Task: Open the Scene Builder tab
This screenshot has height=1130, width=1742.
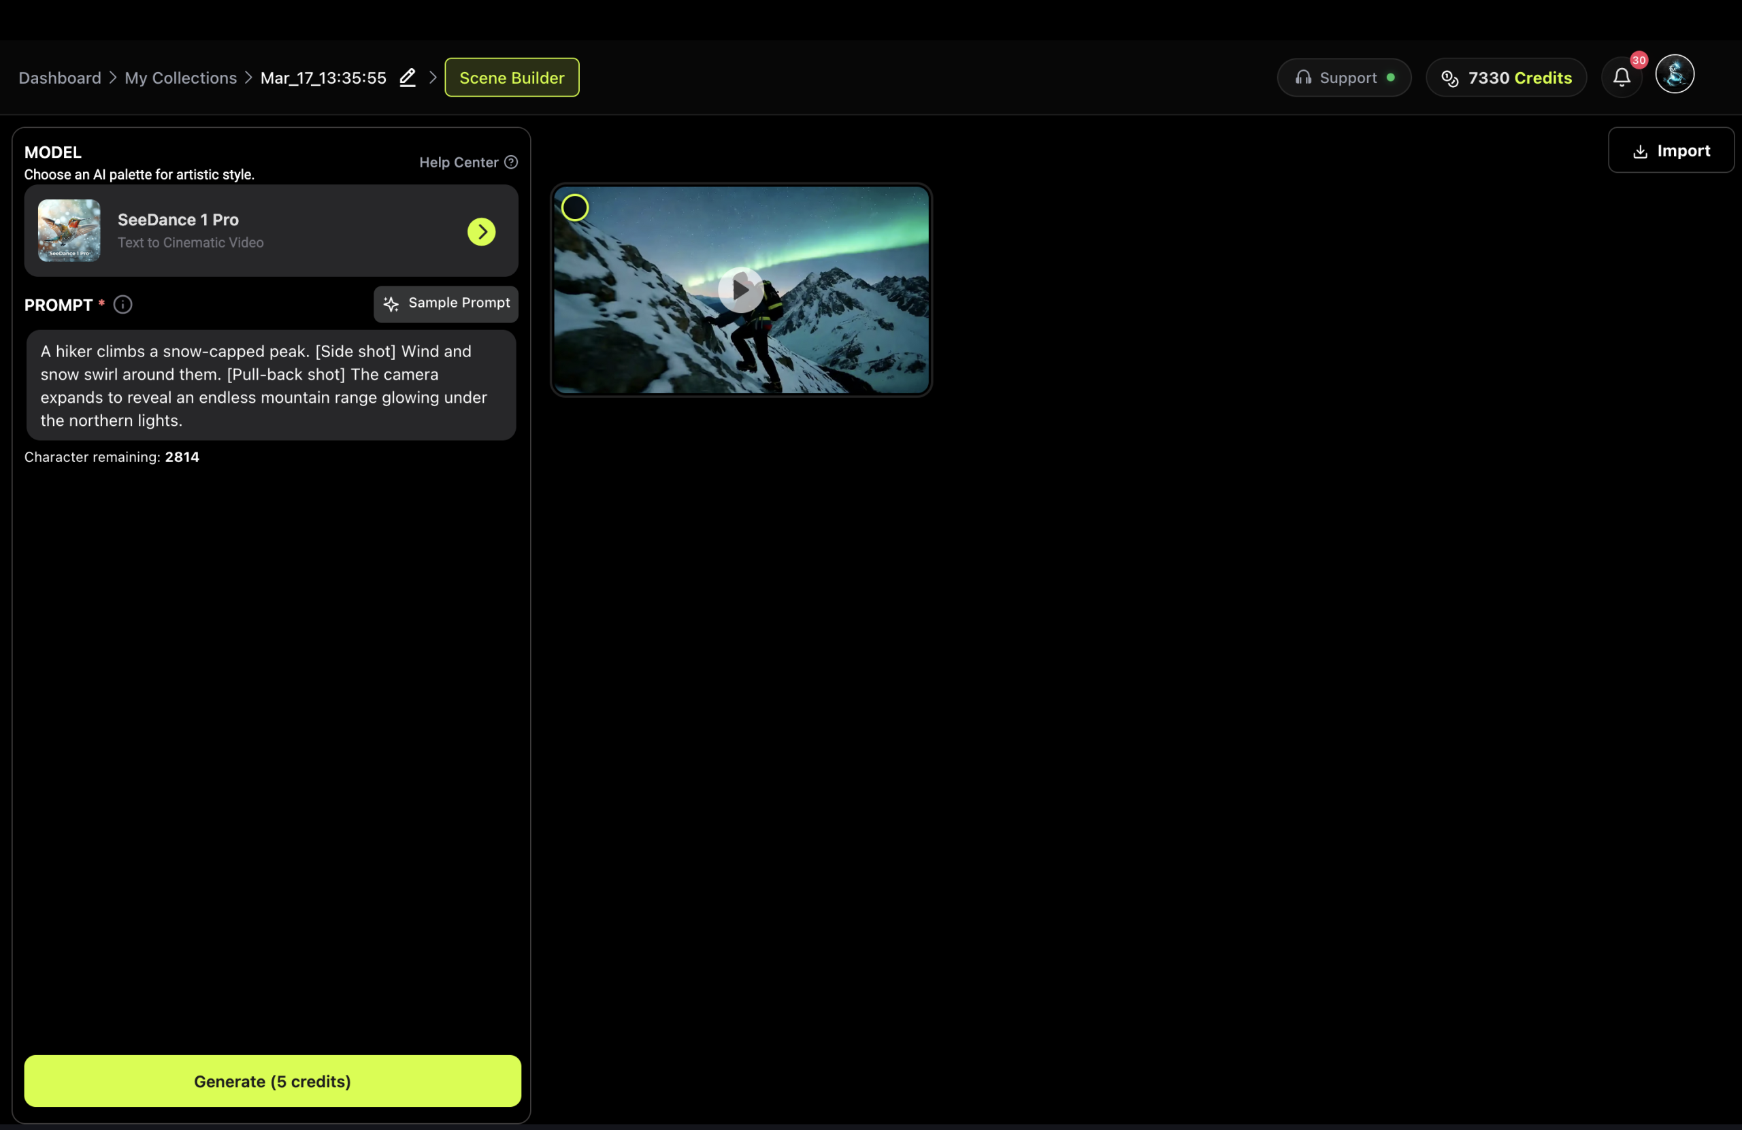Action: coord(512,78)
